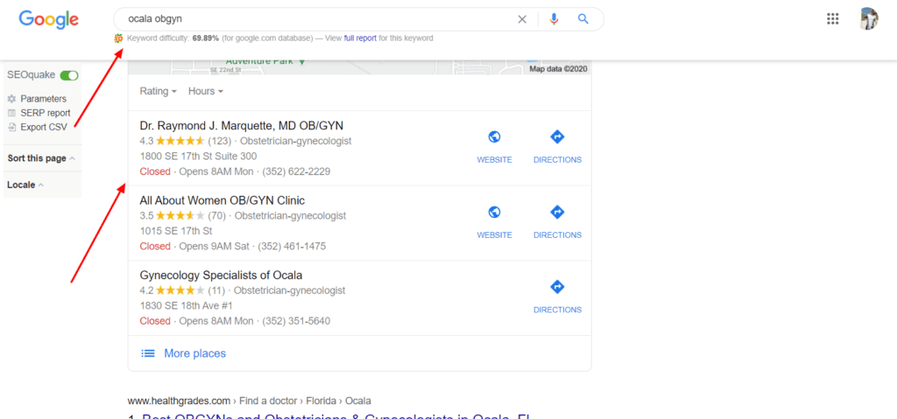Click the Parameters gear icon
This screenshot has width=897, height=419.
tap(12, 99)
